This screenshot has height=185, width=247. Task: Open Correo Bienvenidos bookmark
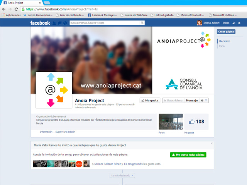tap(38, 15)
